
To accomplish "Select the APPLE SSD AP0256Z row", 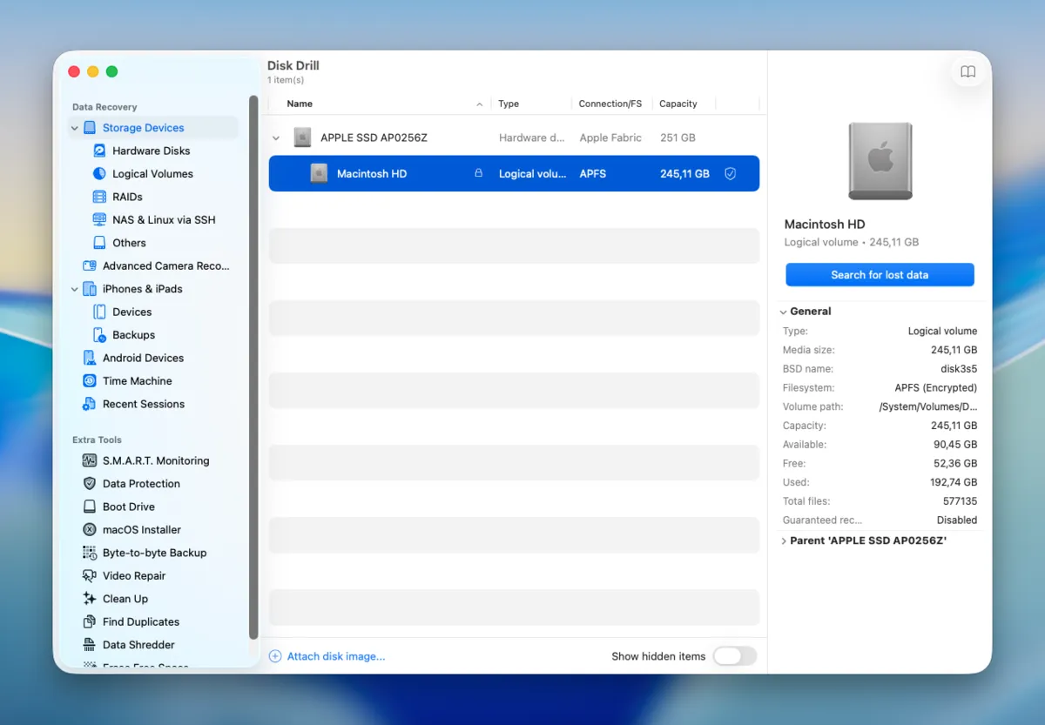I will [514, 138].
